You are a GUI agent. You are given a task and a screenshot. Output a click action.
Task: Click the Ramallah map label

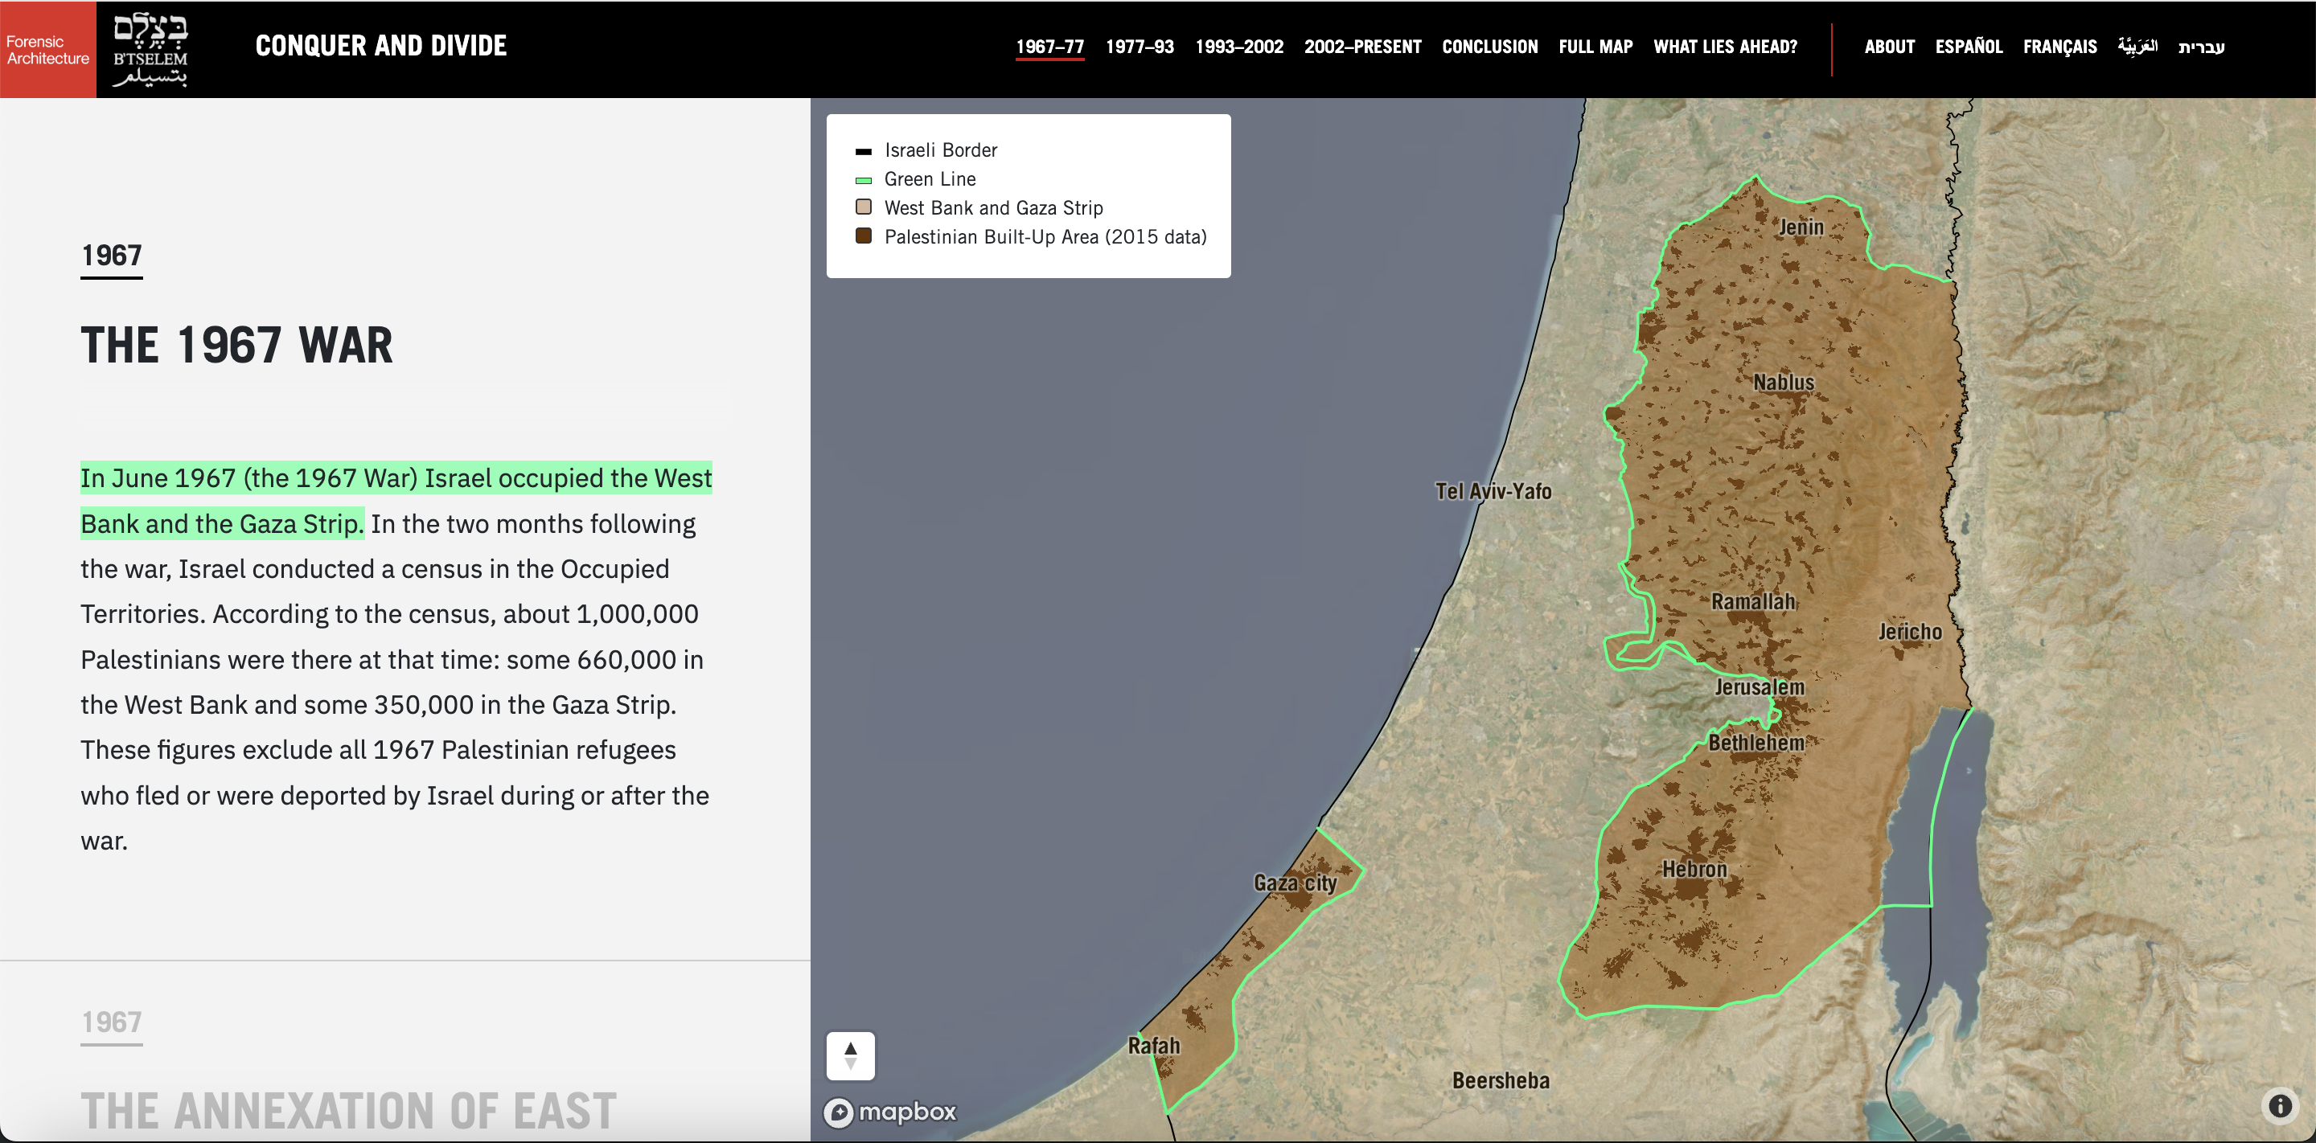(1752, 602)
